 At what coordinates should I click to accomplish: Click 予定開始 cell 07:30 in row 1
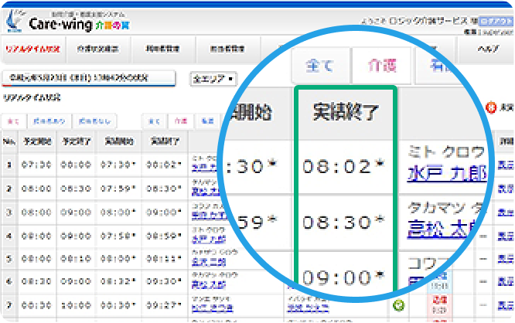tap(36, 165)
